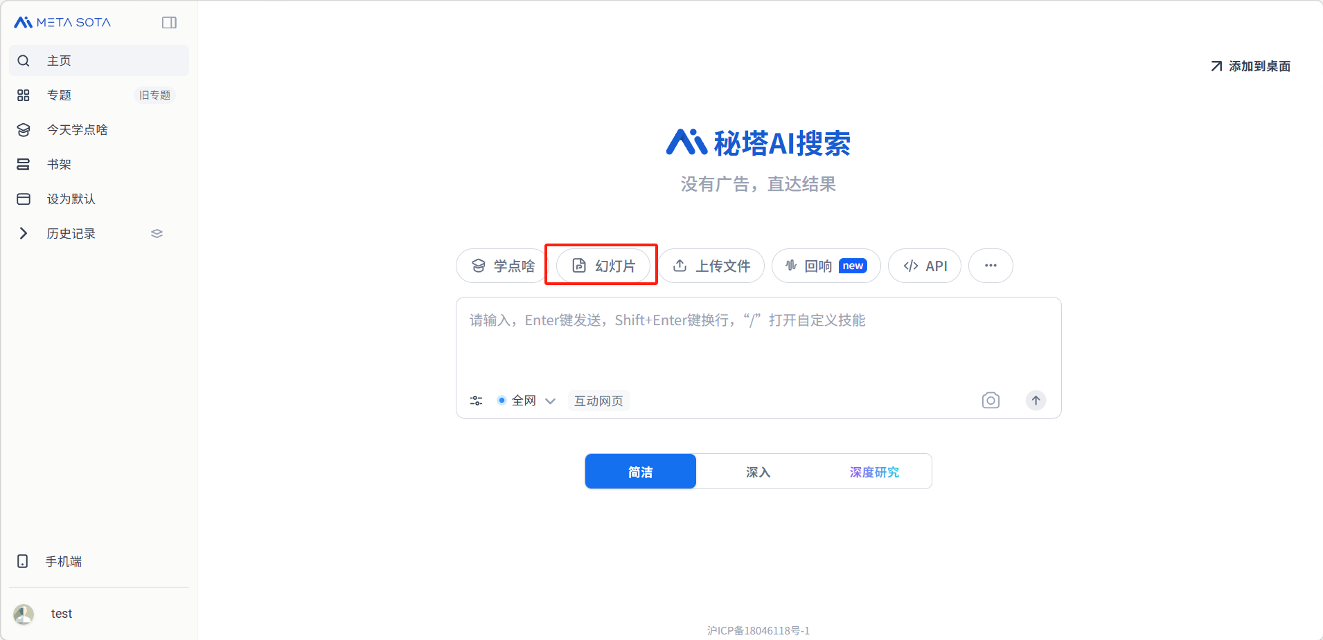Expand the 历史记录 section chevron
Screen dimensions: 1323x640
(x=24, y=234)
